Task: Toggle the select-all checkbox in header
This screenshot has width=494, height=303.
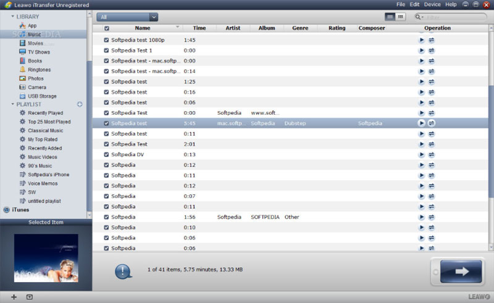Action: click(107, 28)
